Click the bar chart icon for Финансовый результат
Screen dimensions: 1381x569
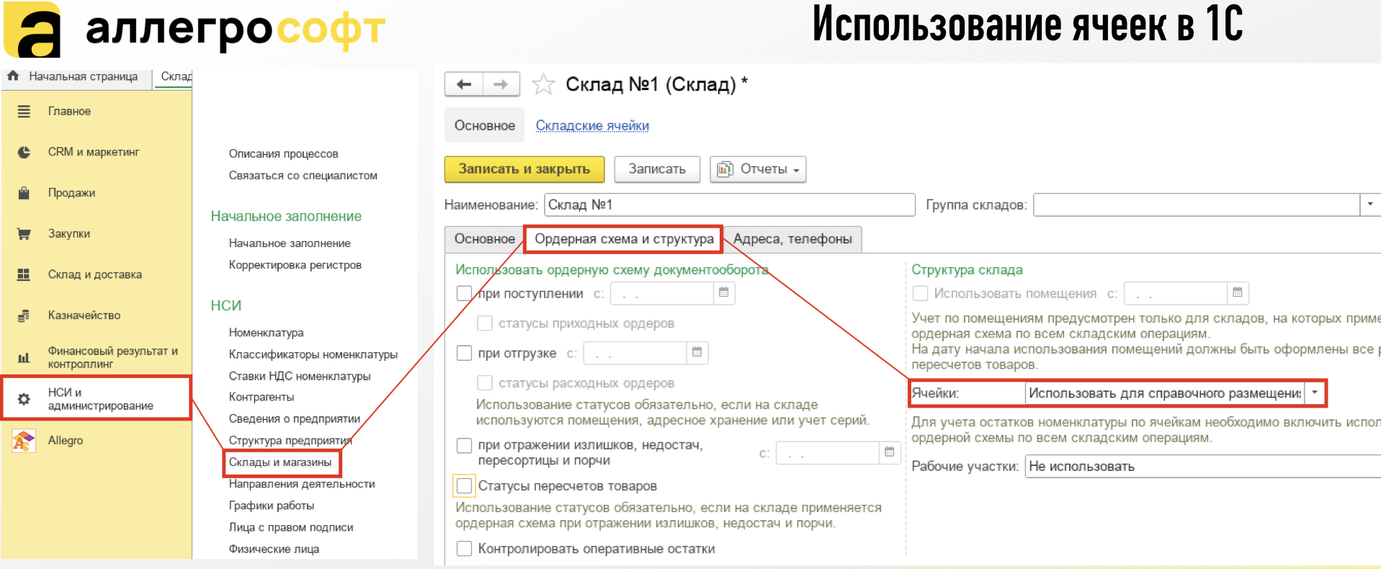tap(24, 357)
